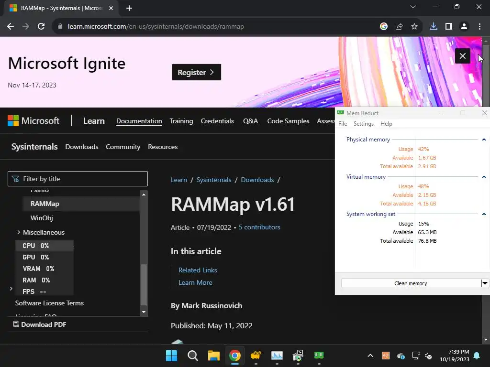This screenshot has width=490, height=367.
Task: Open Software License Terms item
Action: [49, 303]
